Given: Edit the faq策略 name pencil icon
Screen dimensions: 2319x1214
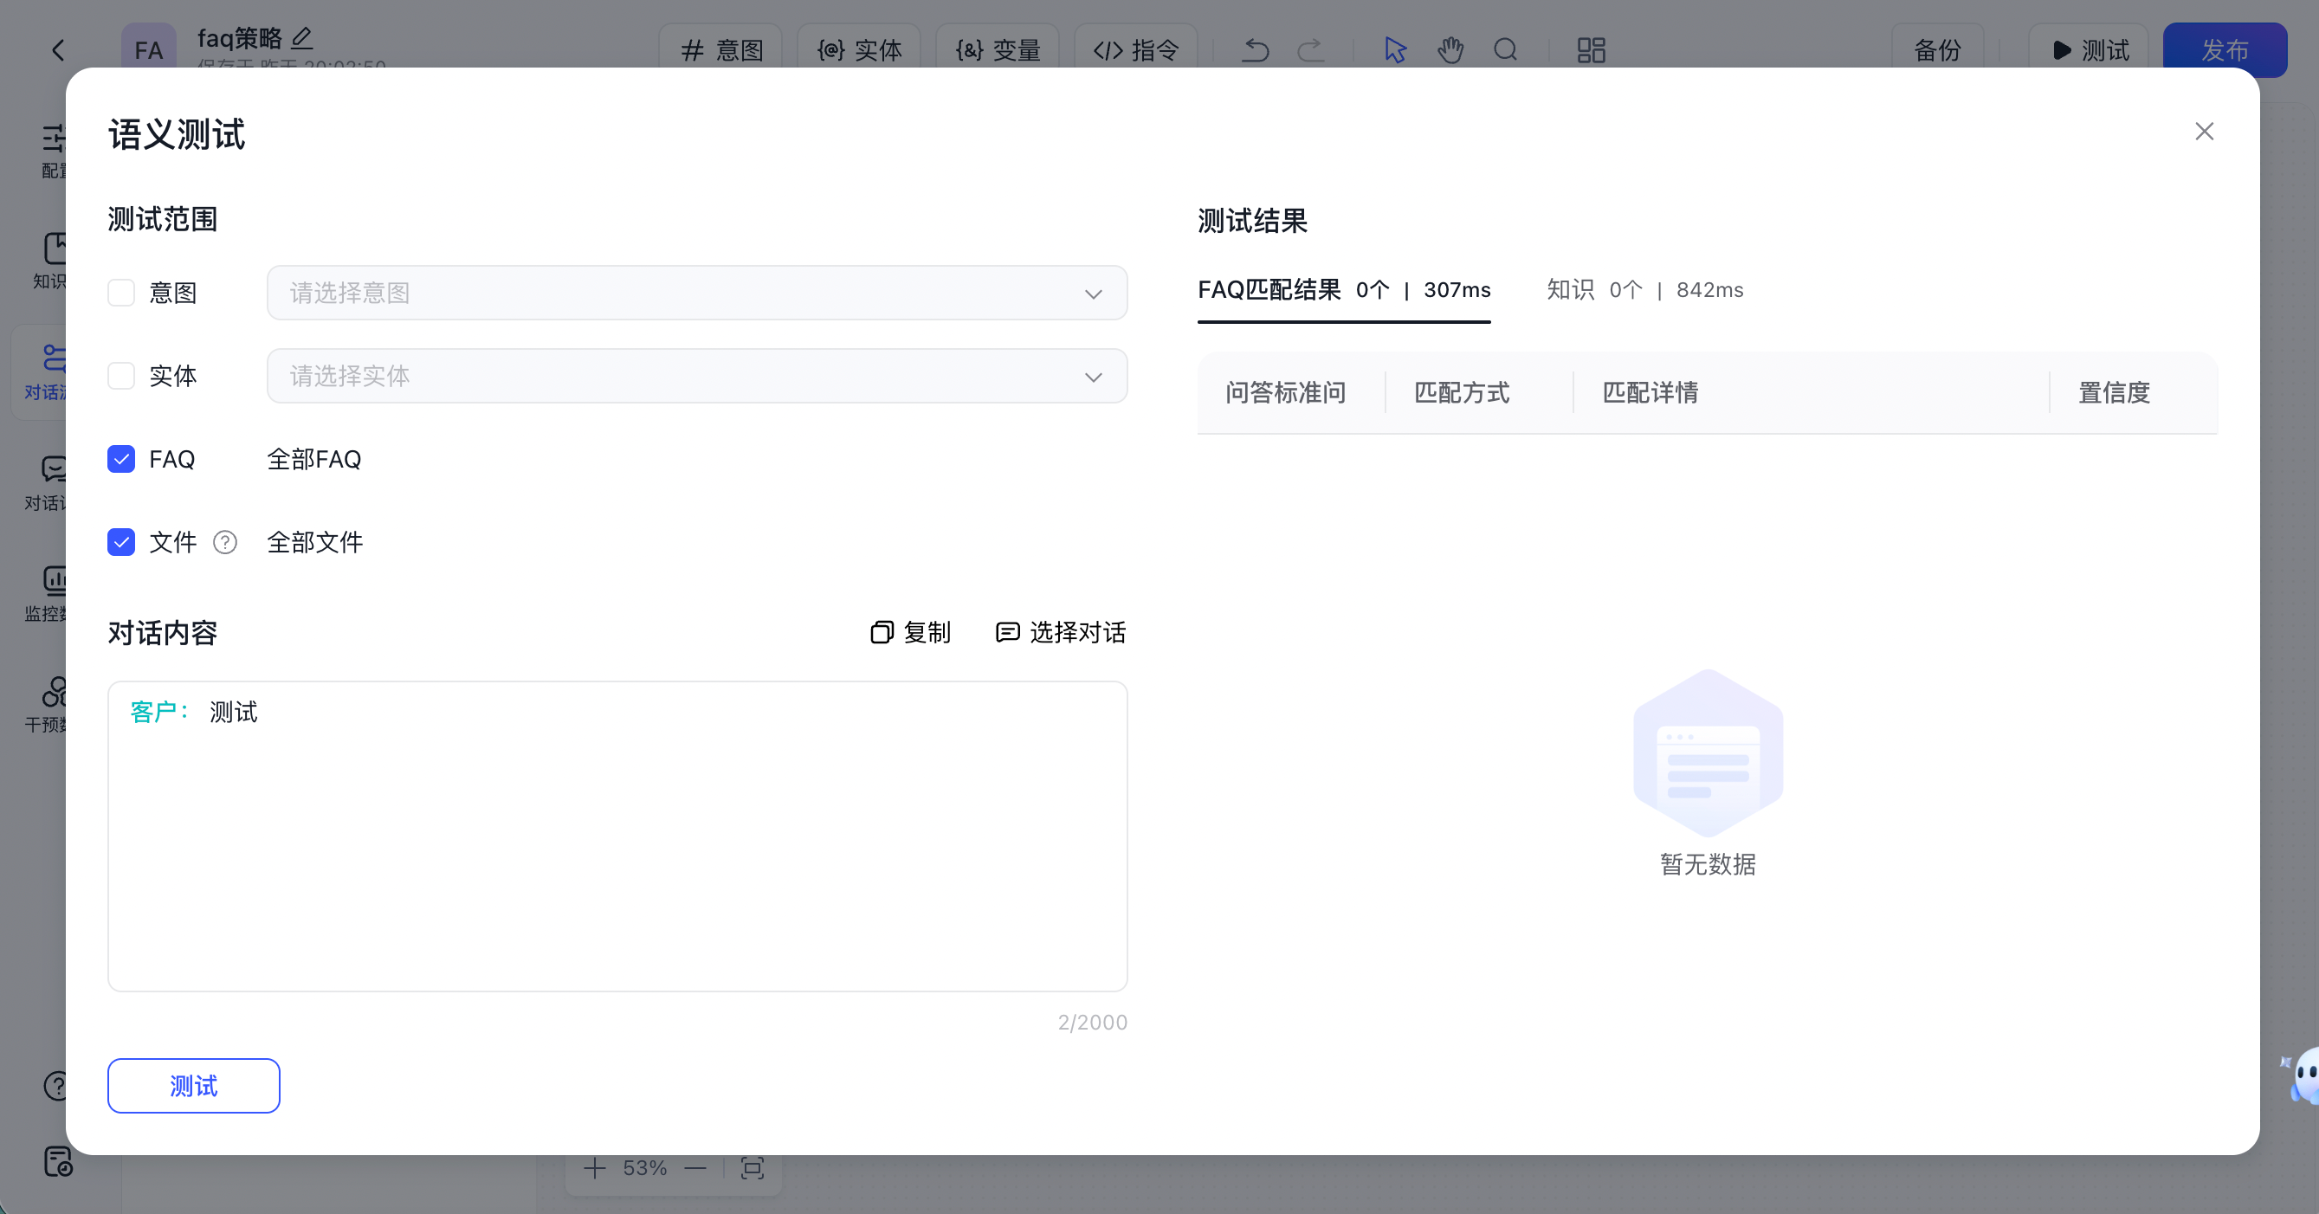Looking at the screenshot, I should click(x=302, y=38).
